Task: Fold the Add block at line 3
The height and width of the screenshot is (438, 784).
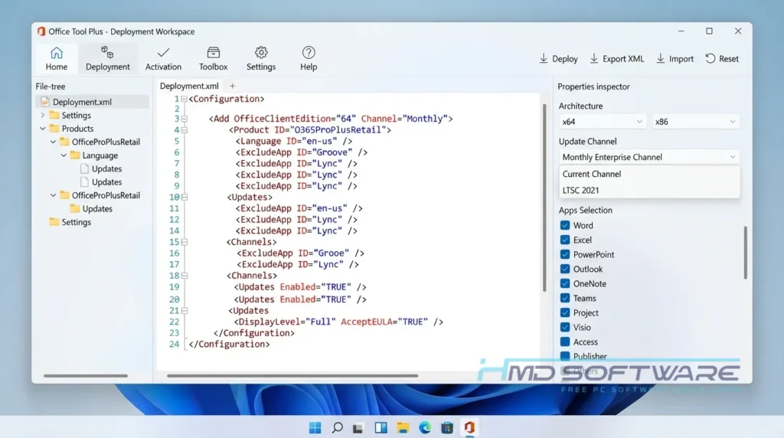Action: click(184, 119)
